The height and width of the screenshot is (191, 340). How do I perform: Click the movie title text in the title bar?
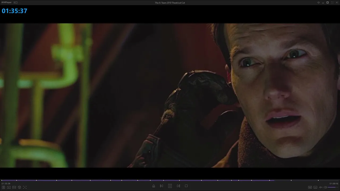point(170,3)
